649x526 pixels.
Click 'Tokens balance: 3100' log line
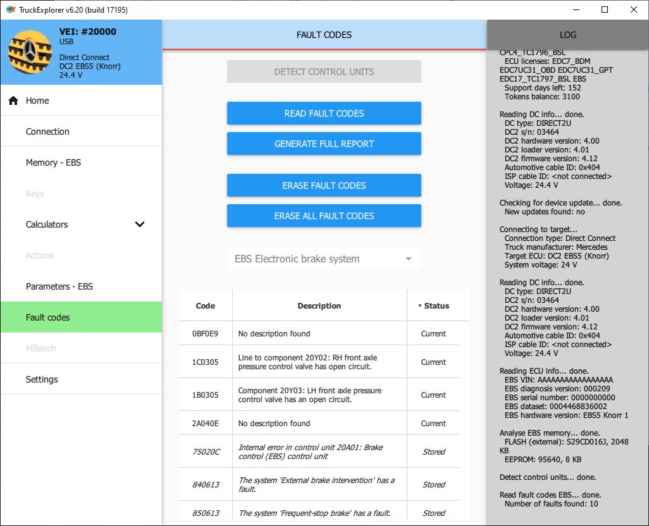point(542,96)
